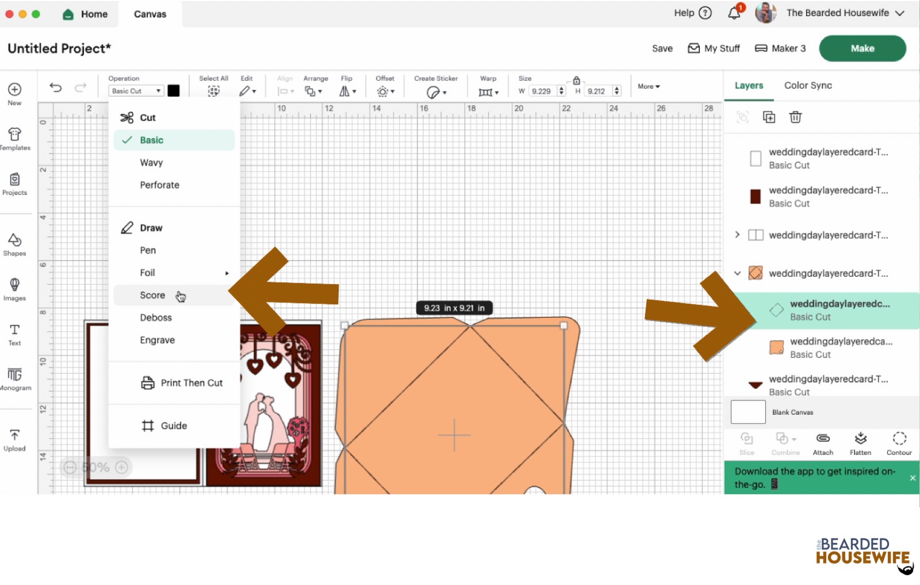920x585 pixels.
Task: Click the Width size input field
Action: pos(542,91)
